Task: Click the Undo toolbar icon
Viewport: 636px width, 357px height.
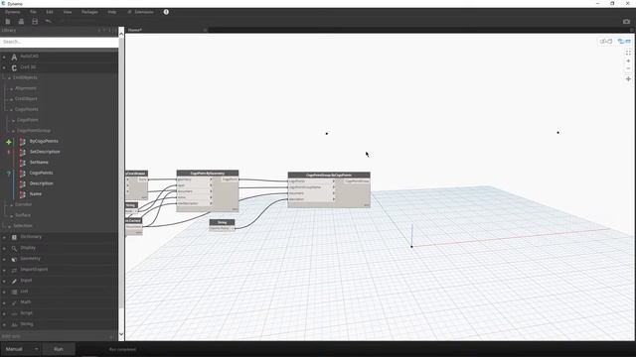Action: click(49, 21)
